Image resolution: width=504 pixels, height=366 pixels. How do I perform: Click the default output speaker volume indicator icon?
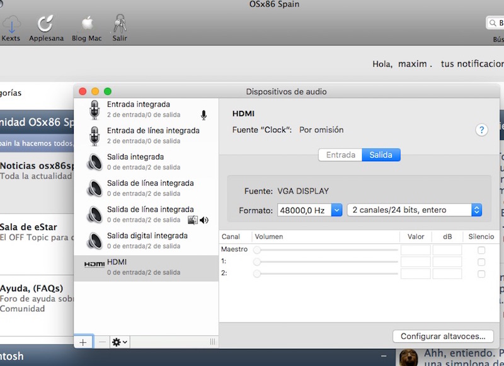point(203,220)
